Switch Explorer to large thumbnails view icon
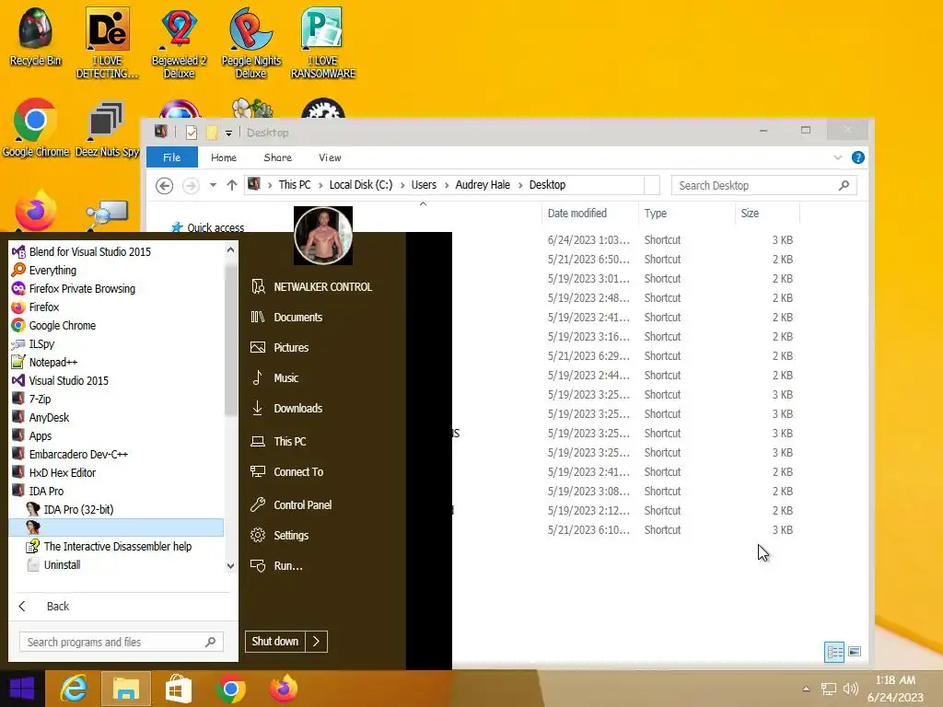The height and width of the screenshot is (707, 943). [855, 652]
